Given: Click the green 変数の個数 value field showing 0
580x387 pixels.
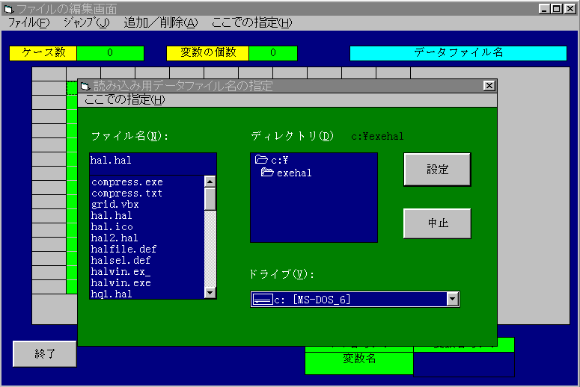Looking at the screenshot, I should click(273, 53).
